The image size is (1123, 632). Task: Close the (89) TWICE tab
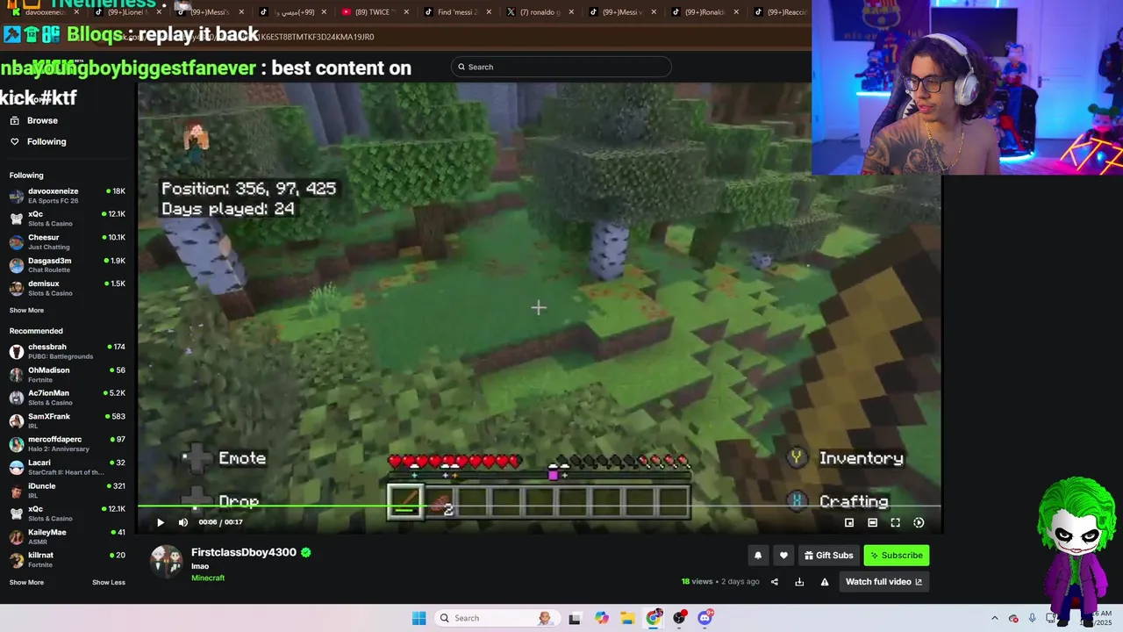click(406, 12)
